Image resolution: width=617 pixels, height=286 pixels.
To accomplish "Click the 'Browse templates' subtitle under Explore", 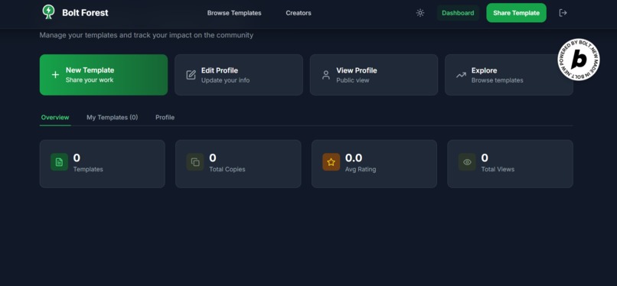I will pos(498,80).
